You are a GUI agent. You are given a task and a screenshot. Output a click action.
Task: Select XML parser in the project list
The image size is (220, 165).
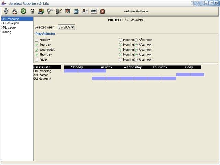coord(17,27)
